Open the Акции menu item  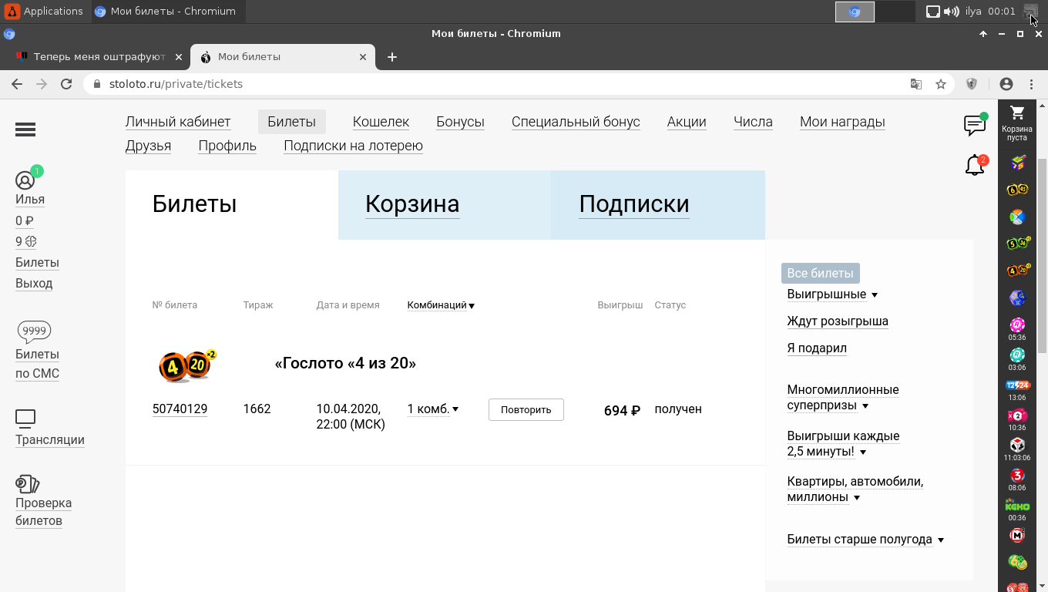[x=687, y=122]
